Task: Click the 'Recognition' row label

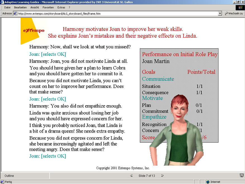Action: [x=154, y=125]
